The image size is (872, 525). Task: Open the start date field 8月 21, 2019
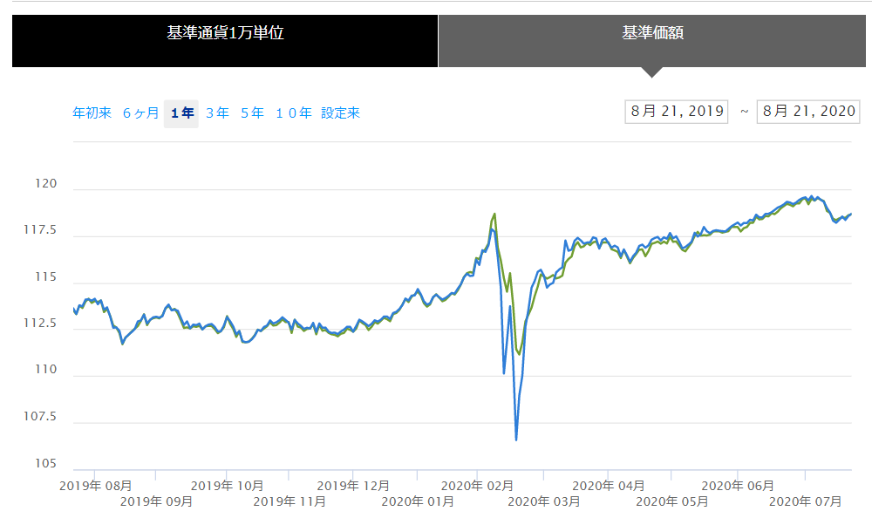[x=677, y=112]
